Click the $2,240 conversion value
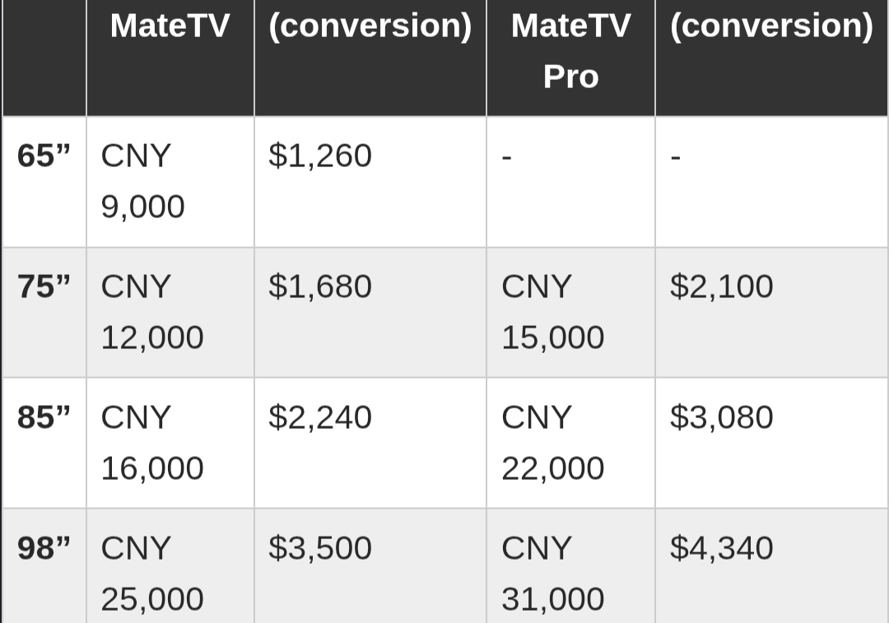 [319, 417]
